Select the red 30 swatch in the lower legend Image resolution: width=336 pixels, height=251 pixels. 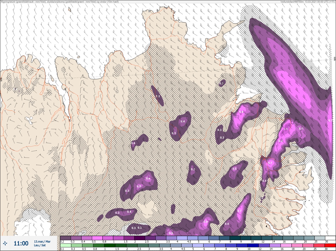(330, 245)
